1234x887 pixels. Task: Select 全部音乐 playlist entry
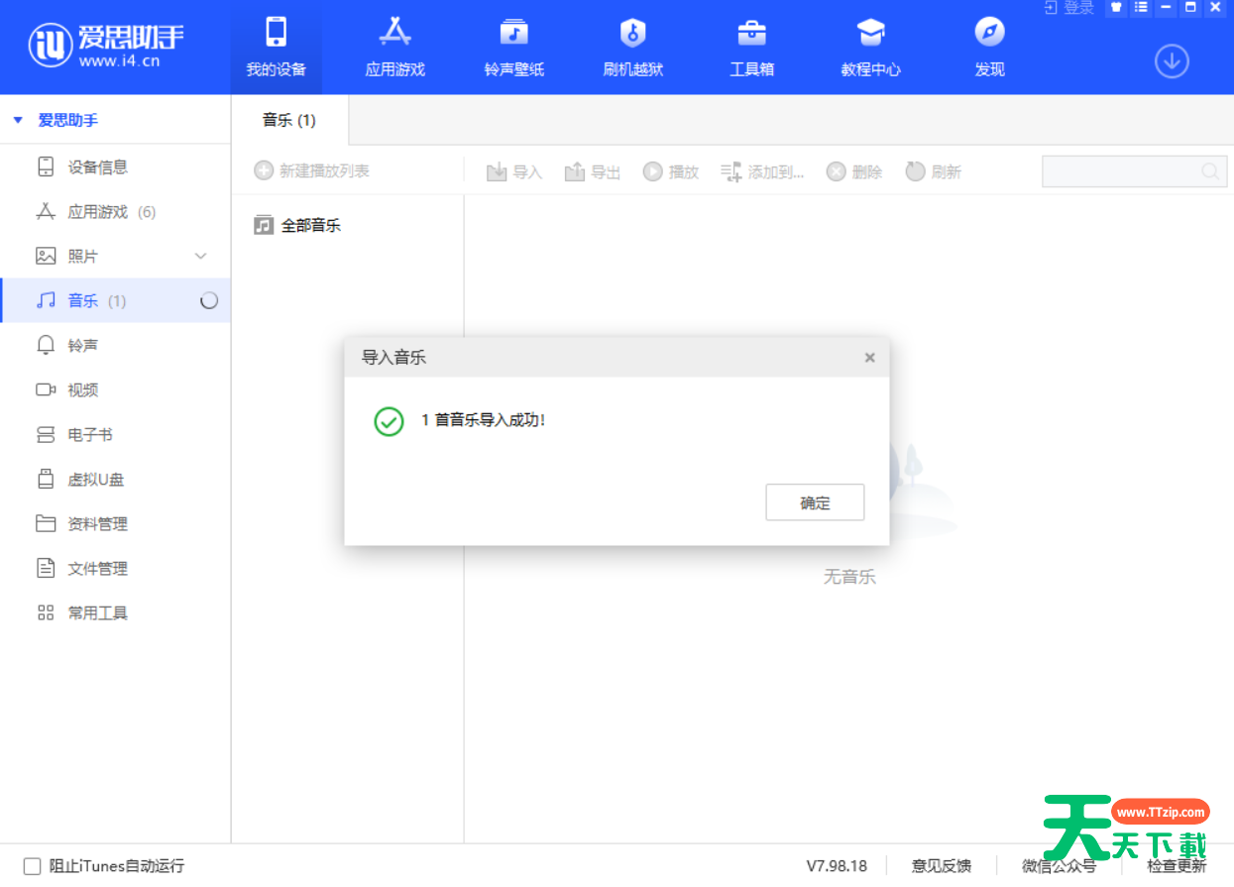[310, 226]
